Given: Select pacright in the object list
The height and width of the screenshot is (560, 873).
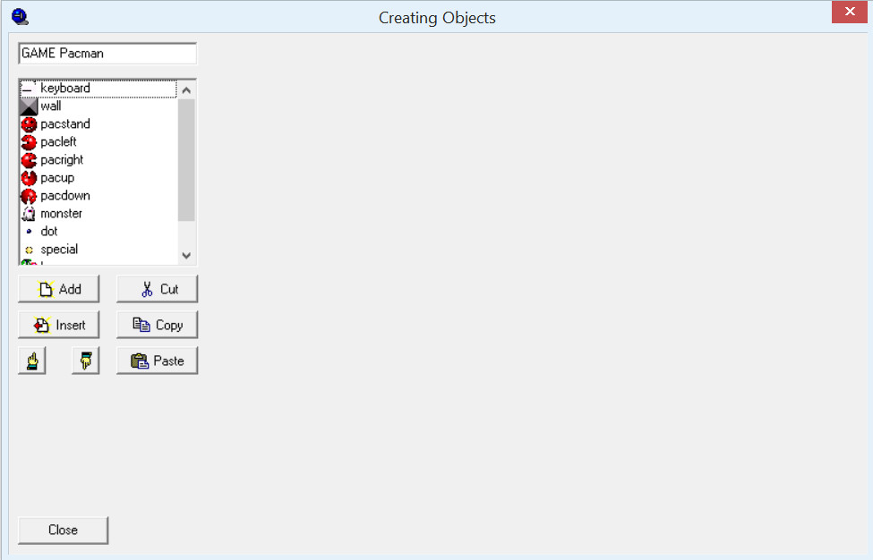Looking at the screenshot, I should pyautogui.click(x=98, y=160).
